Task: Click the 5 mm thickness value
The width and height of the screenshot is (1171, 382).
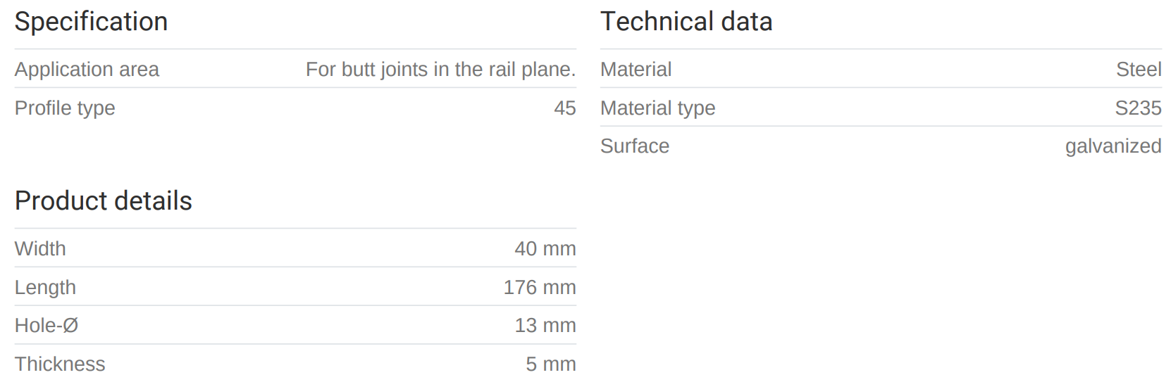Action: pyautogui.click(x=550, y=364)
